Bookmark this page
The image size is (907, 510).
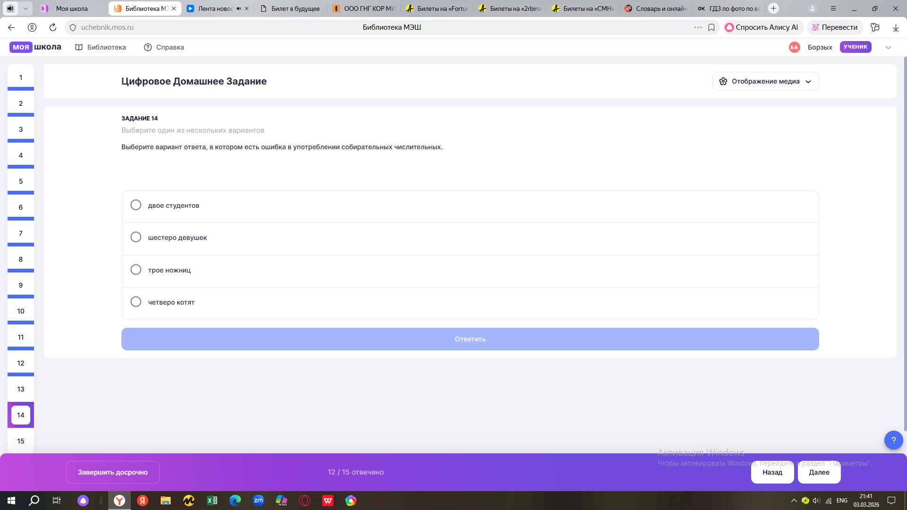pyautogui.click(x=711, y=27)
